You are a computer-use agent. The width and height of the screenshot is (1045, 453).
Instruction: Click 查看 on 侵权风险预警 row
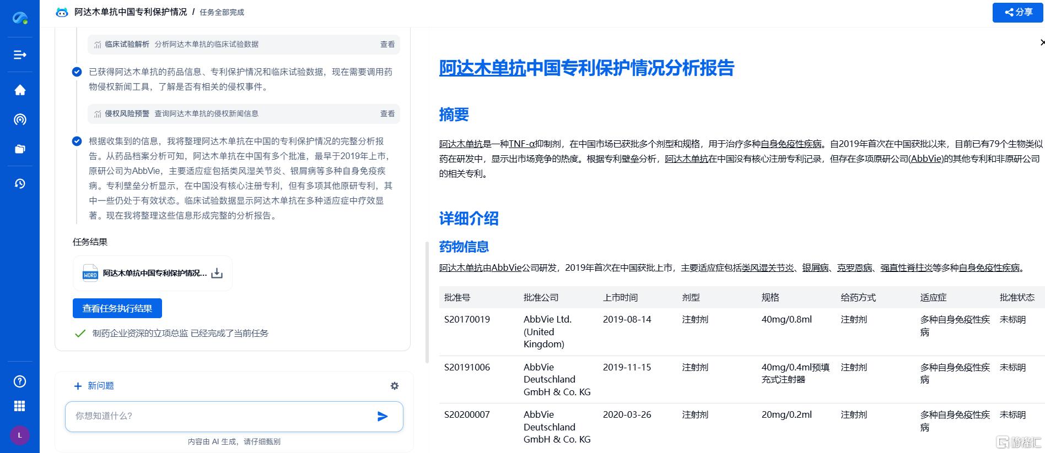387,114
